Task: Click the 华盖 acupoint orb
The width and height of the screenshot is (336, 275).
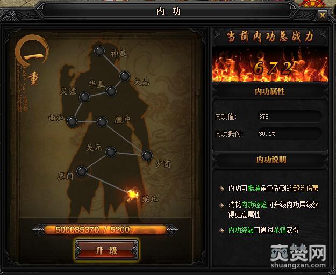Action: 111,91
